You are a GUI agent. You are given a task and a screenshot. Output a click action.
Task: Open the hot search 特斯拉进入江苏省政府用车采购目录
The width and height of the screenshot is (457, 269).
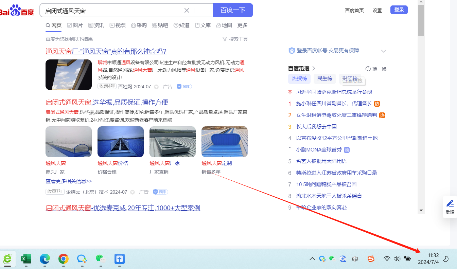click(337, 173)
